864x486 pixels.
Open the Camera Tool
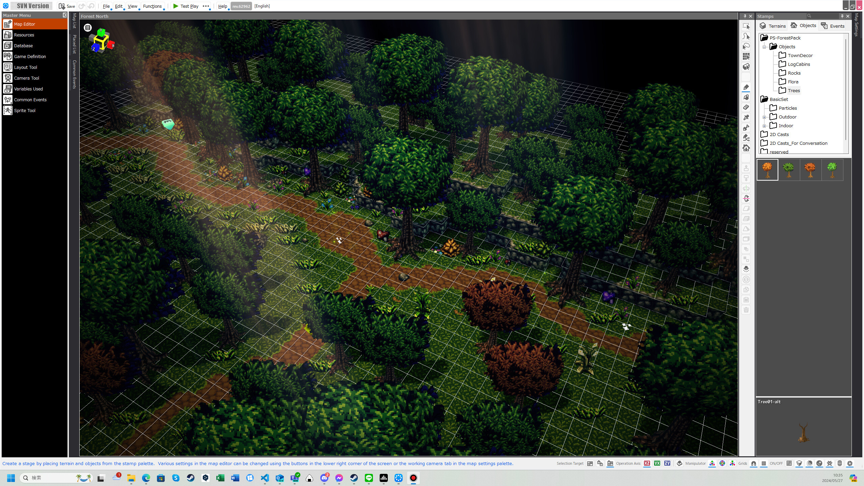[26, 78]
